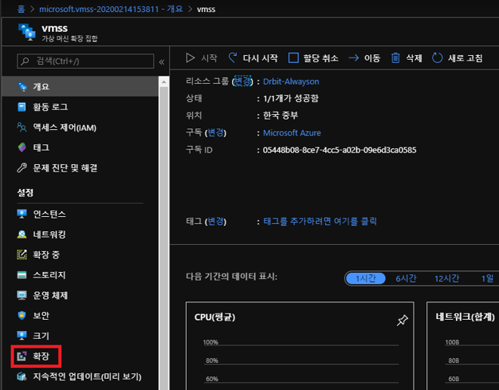The width and height of the screenshot is (499, 390).
Task: Click the 인스턴스 monitor icon
Action: [22, 214]
